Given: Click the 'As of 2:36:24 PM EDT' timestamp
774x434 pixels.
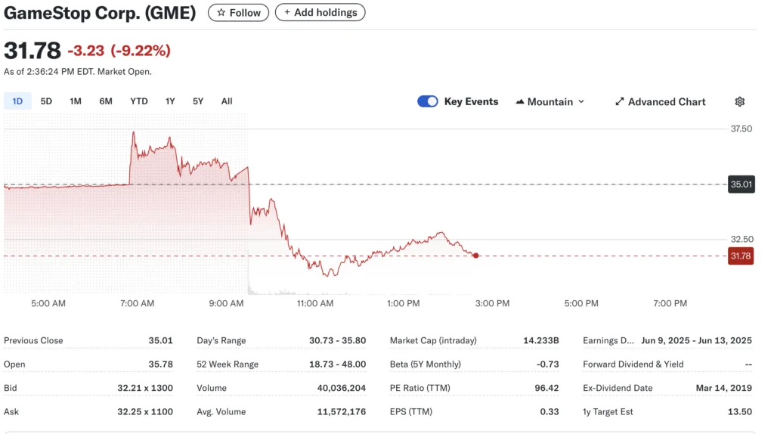Looking at the screenshot, I should [x=49, y=72].
